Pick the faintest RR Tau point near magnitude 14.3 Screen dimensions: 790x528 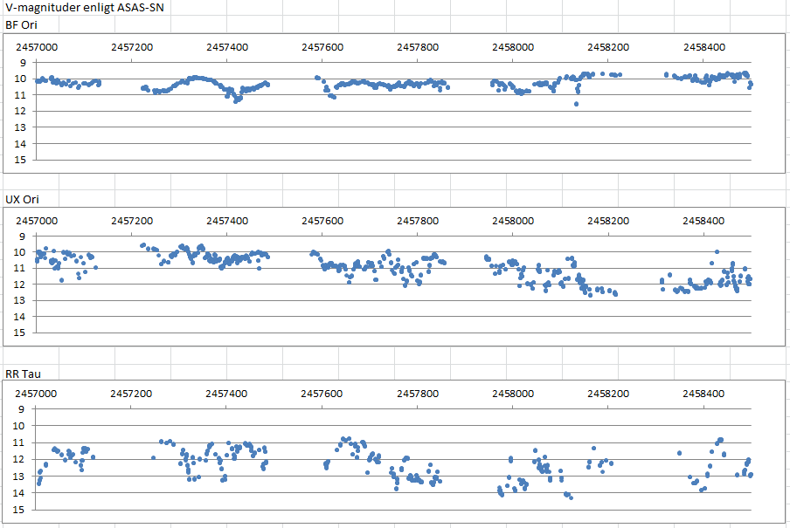571,497
